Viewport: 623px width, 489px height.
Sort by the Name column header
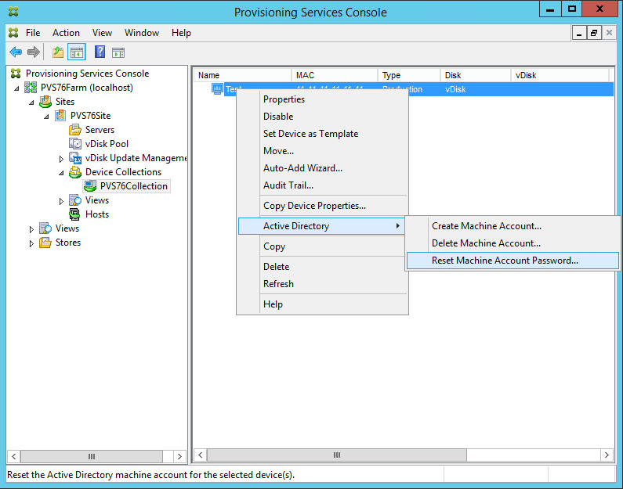click(243, 75)
